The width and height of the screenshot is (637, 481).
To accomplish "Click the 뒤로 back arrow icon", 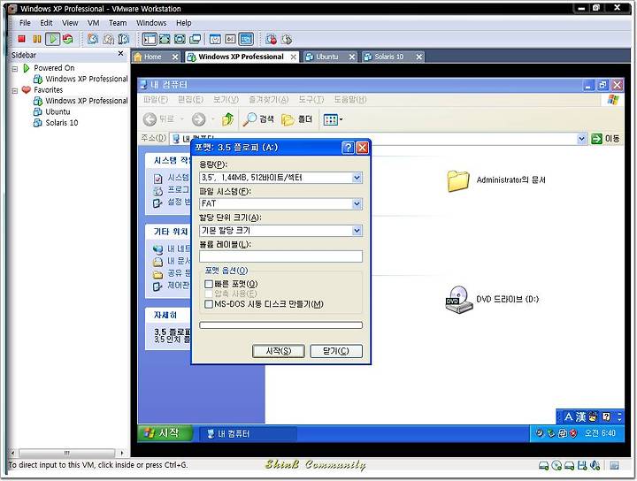I will 150,119.
